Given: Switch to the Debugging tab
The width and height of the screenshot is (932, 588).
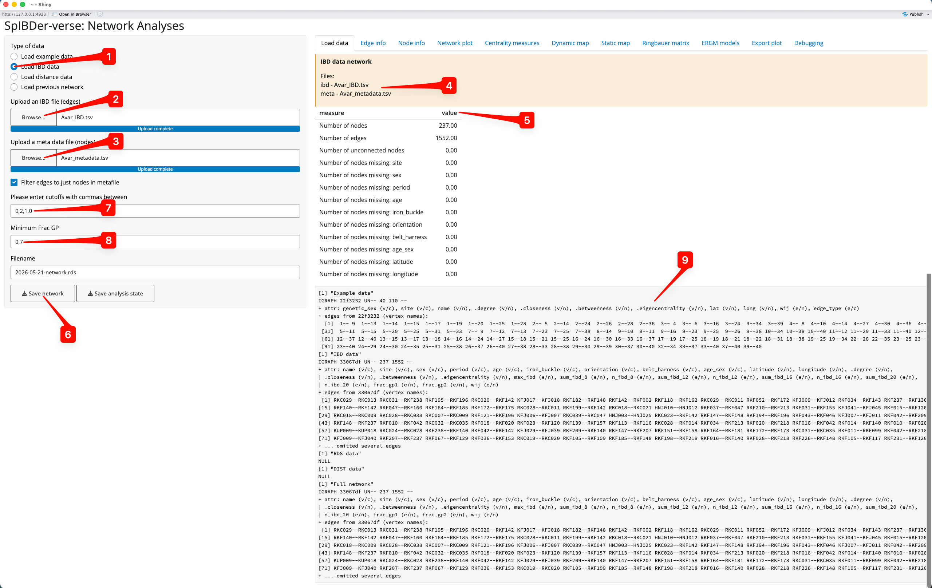Looking at the screenshot, I should point(809,43).
